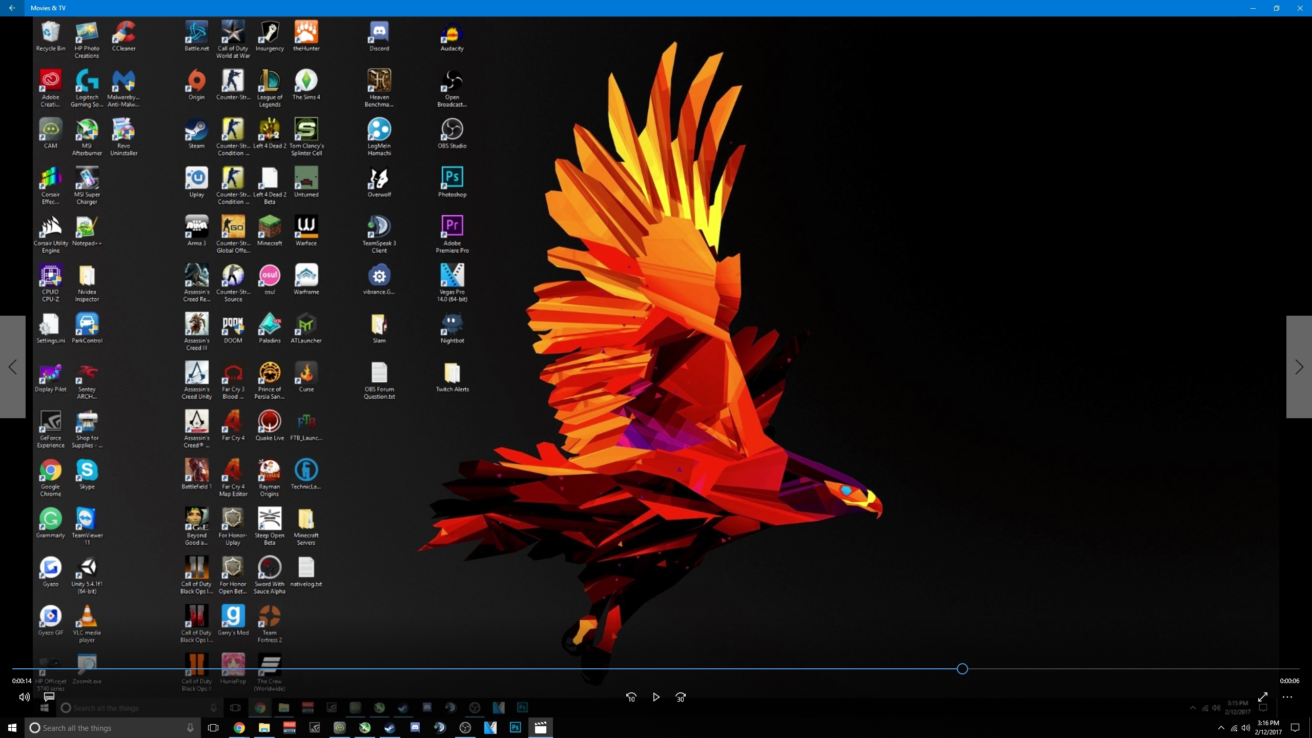Open Steam from the bottom-most taskbar
This screenshot has width=1312, height=738.
[x=389, y=728]
